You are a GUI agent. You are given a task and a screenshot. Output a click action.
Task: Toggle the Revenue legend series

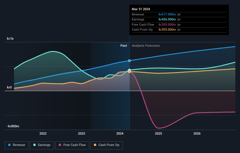point(17,145)
